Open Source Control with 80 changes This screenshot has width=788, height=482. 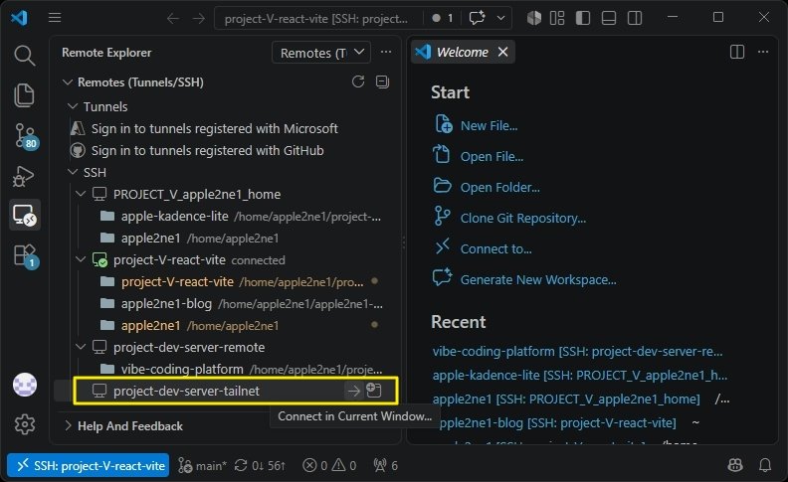click(24, 135)
